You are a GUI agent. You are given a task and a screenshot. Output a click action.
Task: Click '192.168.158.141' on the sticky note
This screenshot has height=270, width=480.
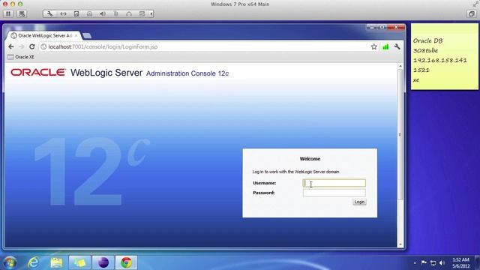[x=440, y=60]
